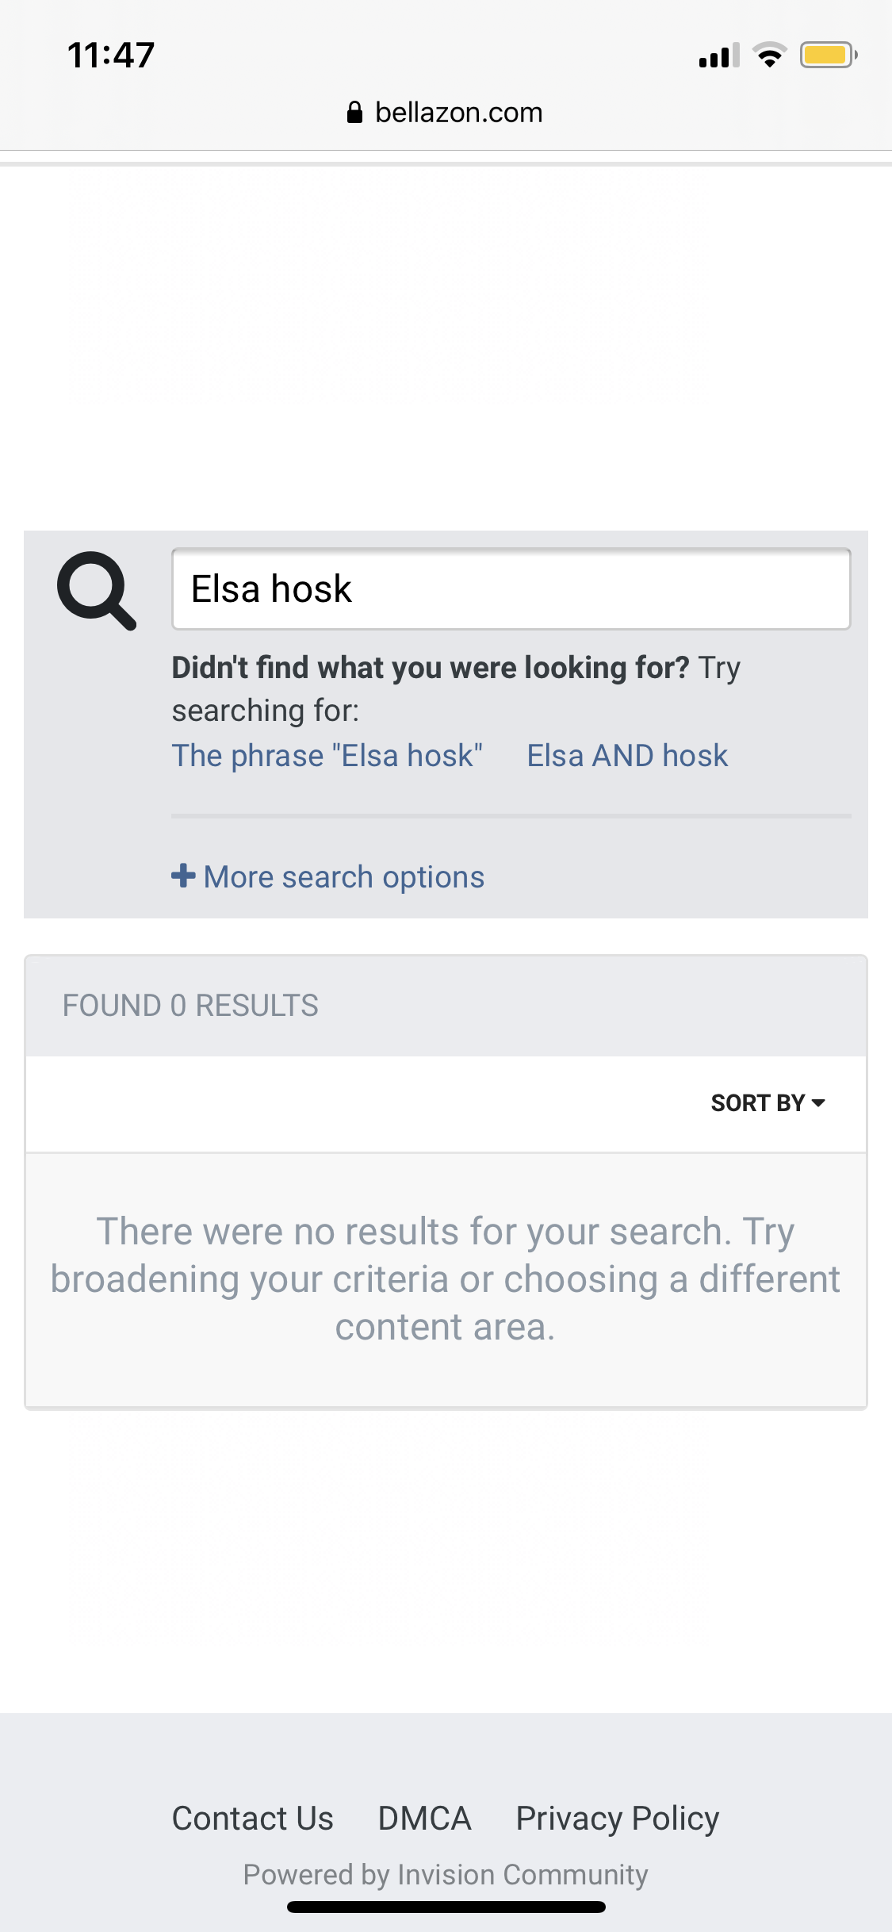Try the "Elsa AND hosk" search suggestion

(x=627, y=756)
